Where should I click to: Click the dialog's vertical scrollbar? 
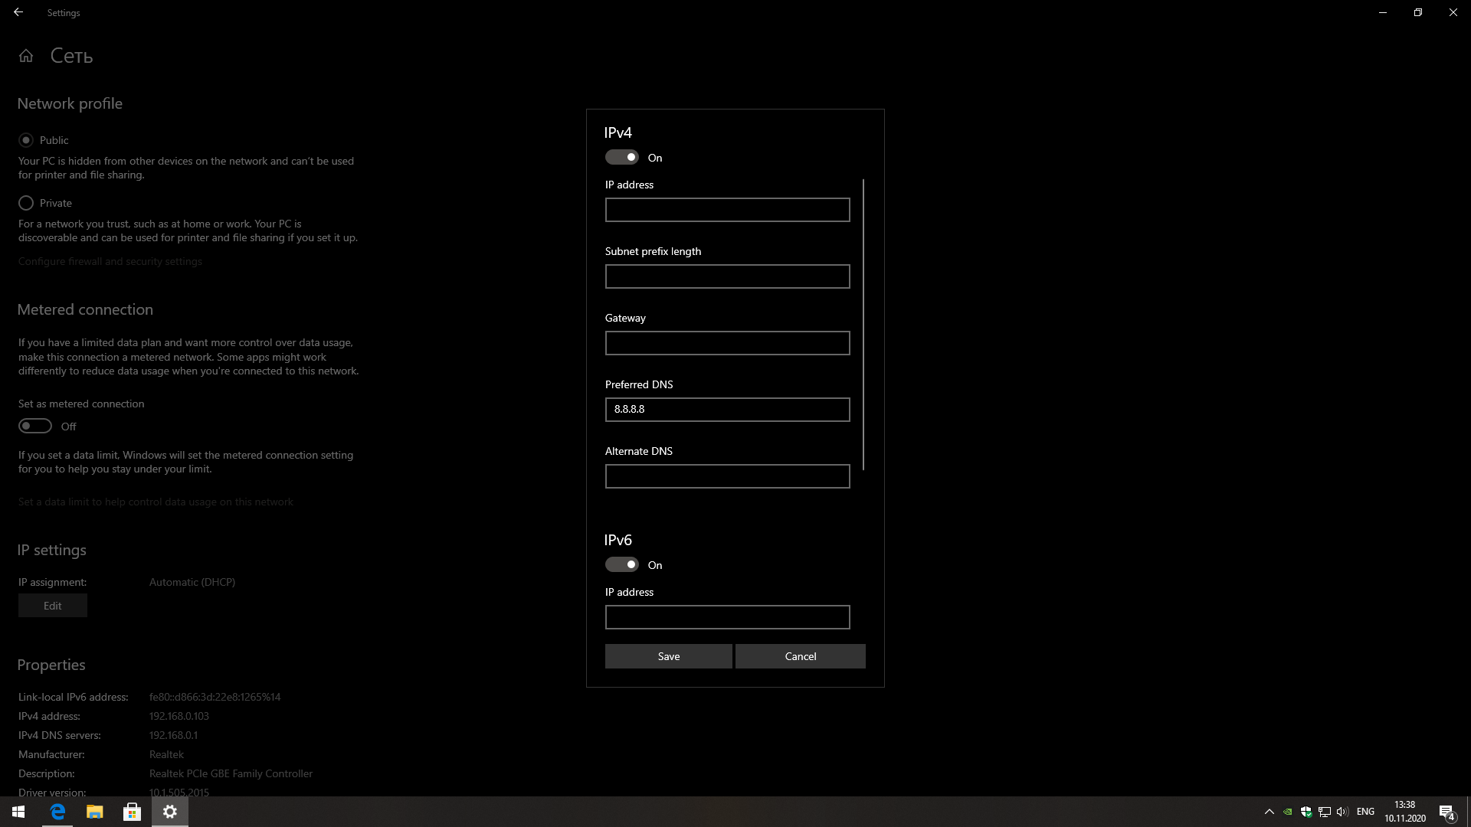(x=863, y=325)
